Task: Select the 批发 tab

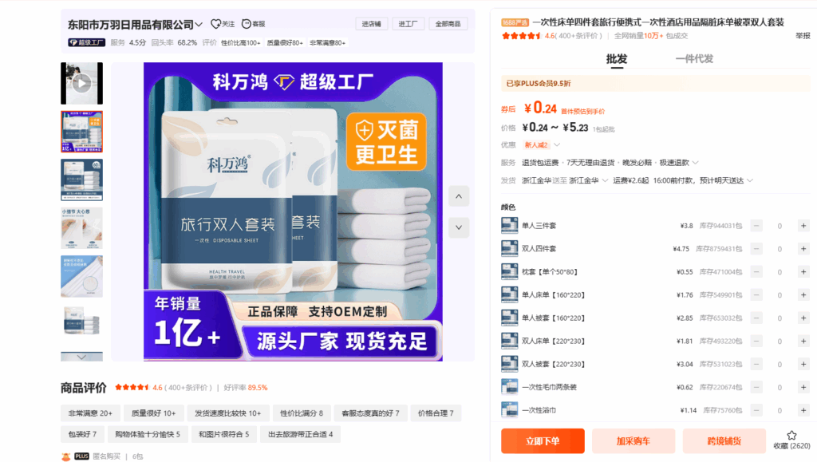Action: [x=616, y=59]
